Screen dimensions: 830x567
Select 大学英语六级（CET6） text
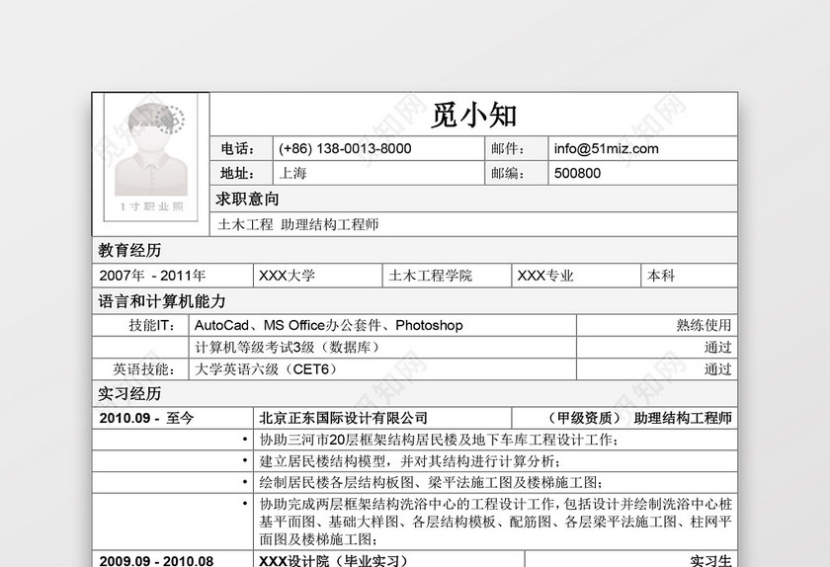pyautogui.click(x=266, y=369)
